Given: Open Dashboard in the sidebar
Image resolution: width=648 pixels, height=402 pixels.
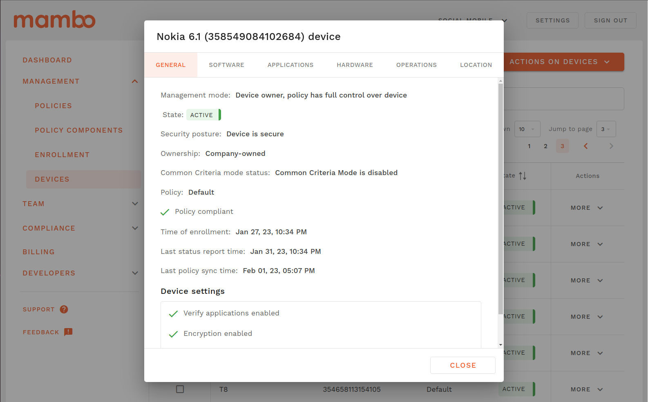Looking at the screenshot, I should [x=47, y=60].
